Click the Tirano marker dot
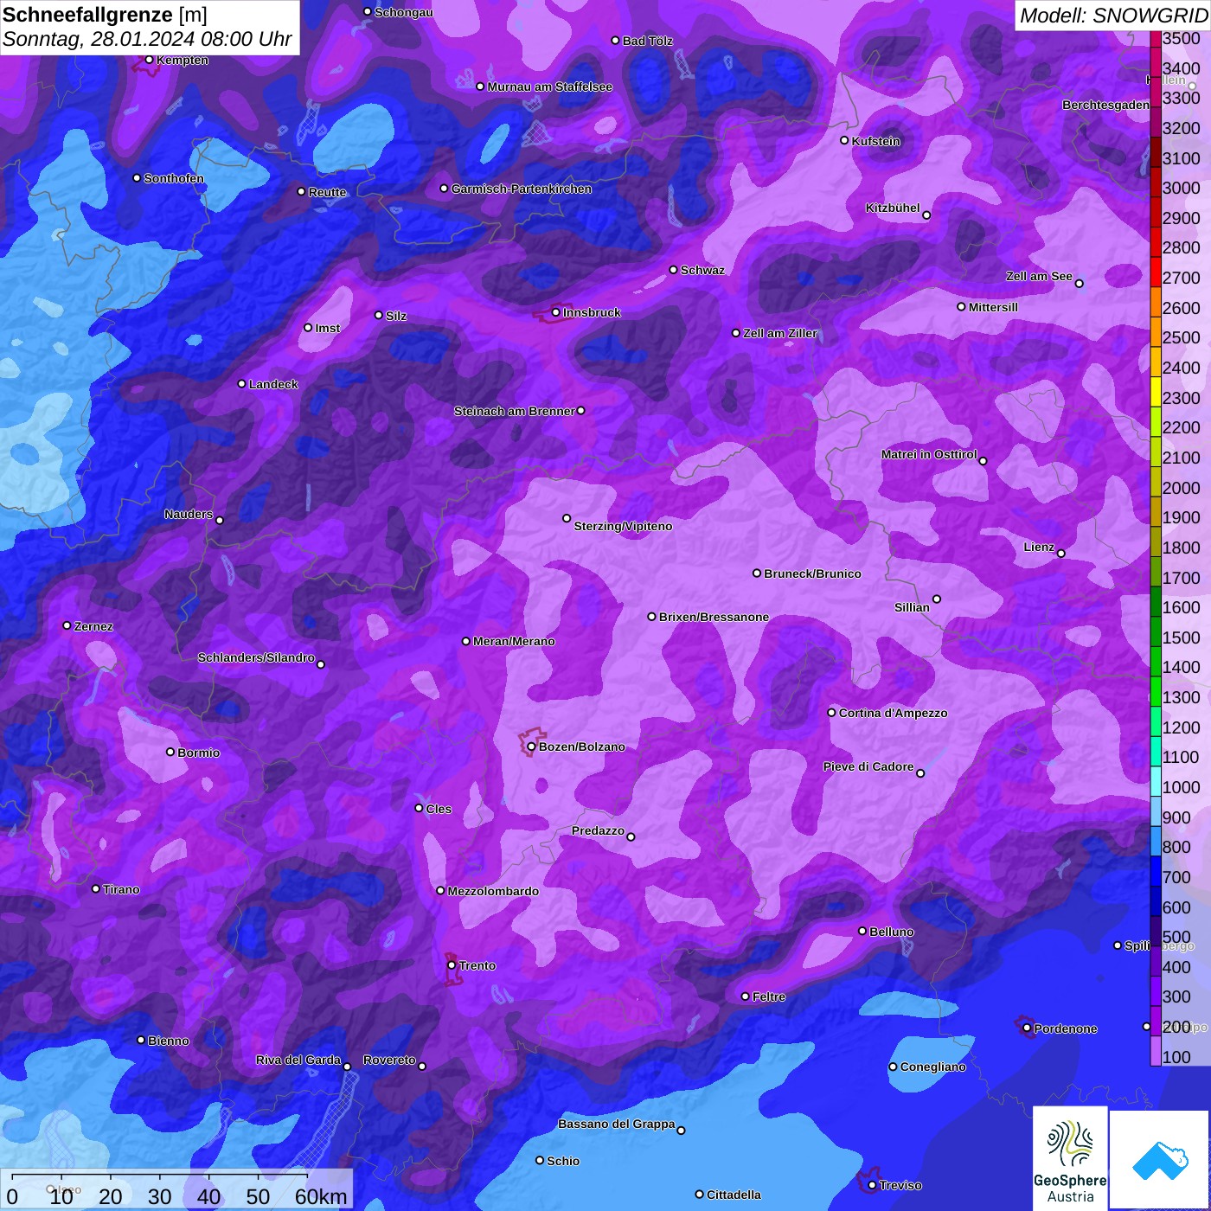This screenshot has width=1211, height=1211. coord(96,888)
